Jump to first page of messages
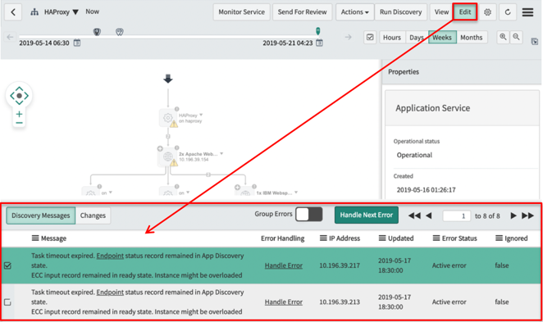The height and width of the screenshot is (322, 543). click(x=414, y=215)
